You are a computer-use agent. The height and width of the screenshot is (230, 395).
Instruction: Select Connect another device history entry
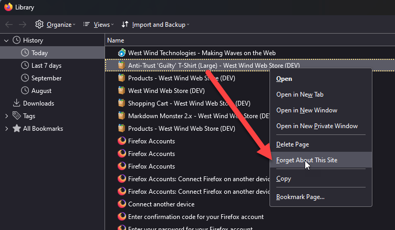[188, 204]
